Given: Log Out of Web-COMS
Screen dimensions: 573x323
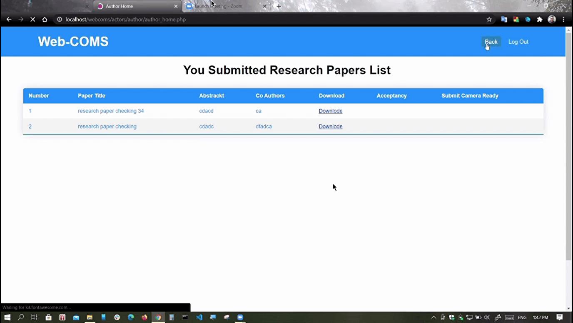Looking at the screenshot, I should coord(518,42).
